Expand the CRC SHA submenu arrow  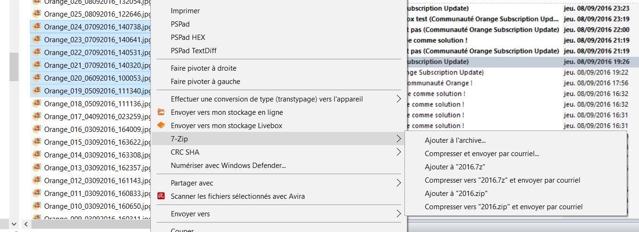(398, 152)
